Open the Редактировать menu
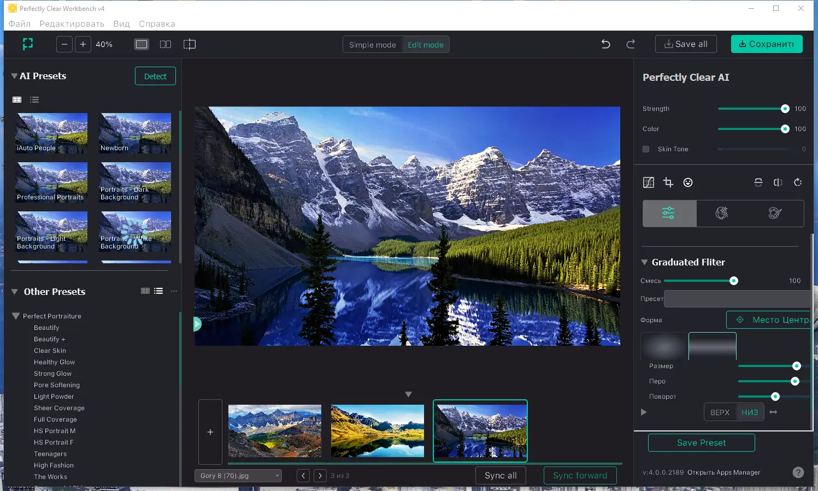Viewport: 818px width, 491px height. click(72, 24)
